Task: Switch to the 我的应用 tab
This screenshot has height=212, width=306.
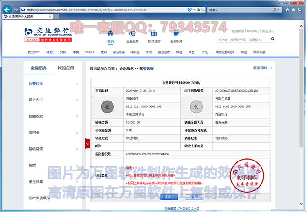Action: 66,68
